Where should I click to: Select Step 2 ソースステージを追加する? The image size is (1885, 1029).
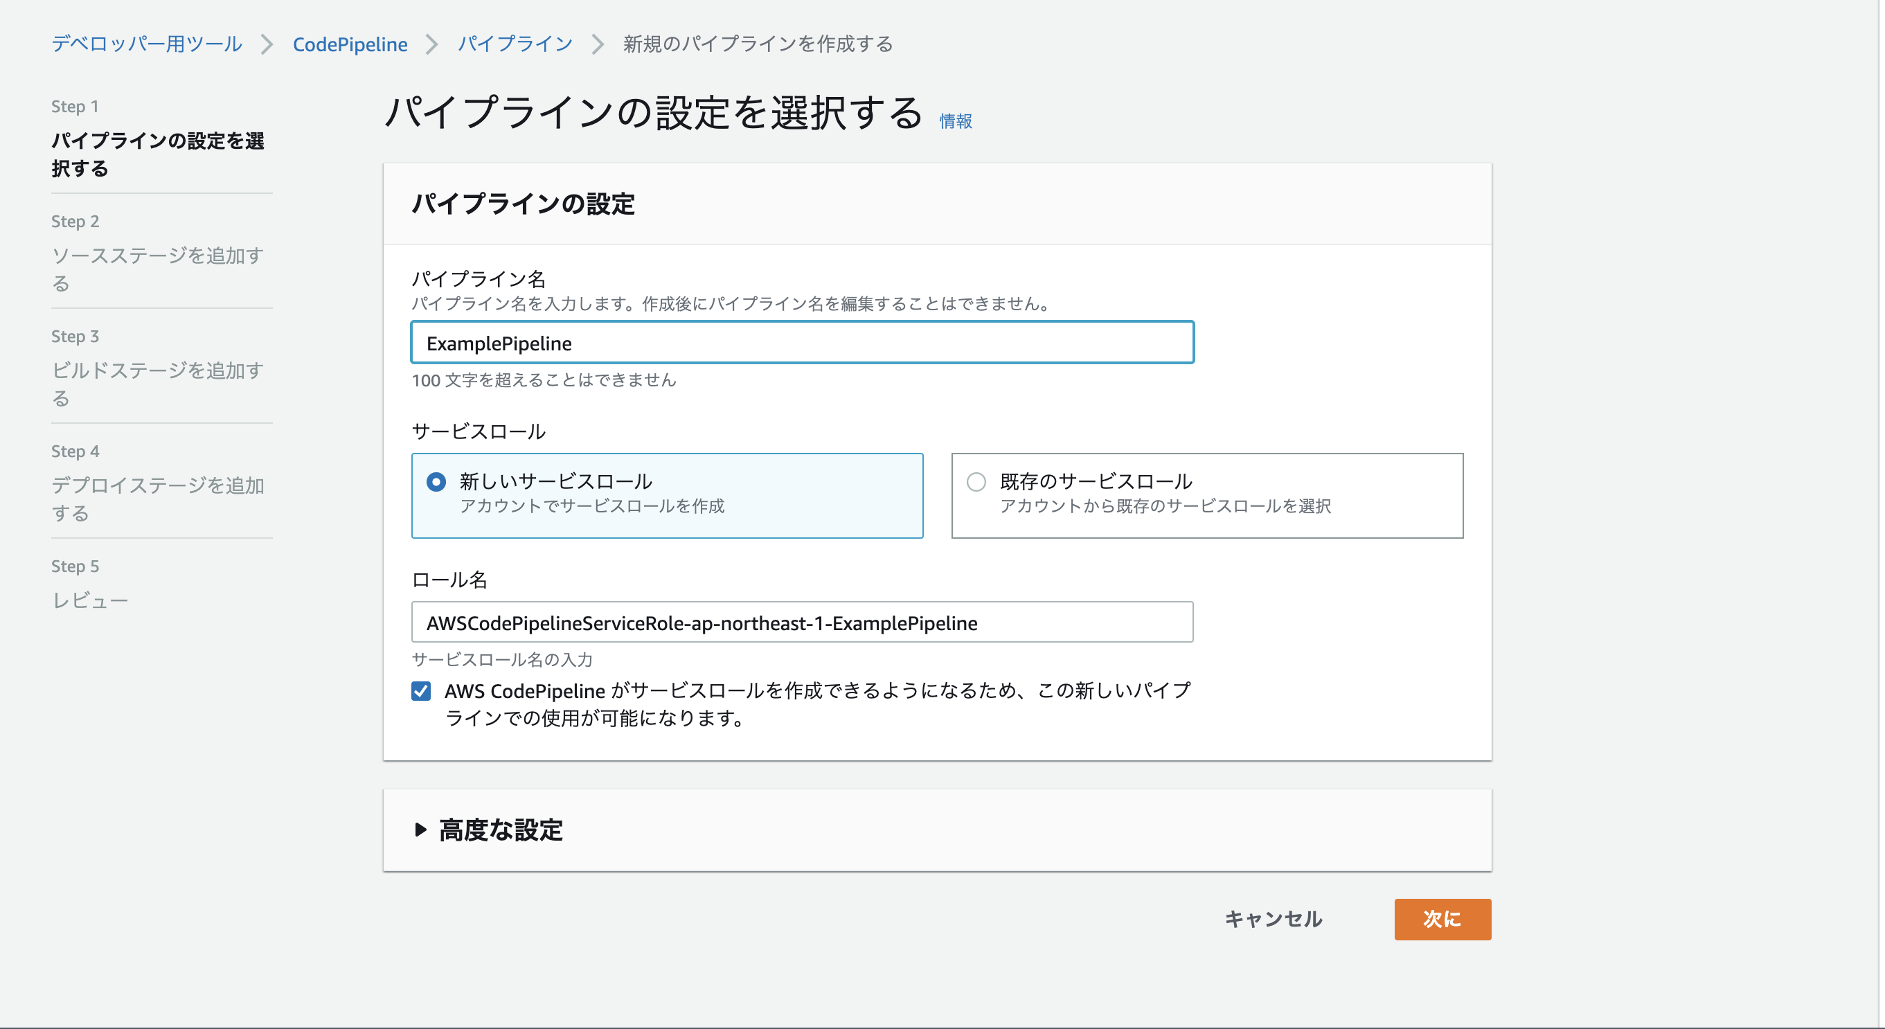click(x=157, y=268)
